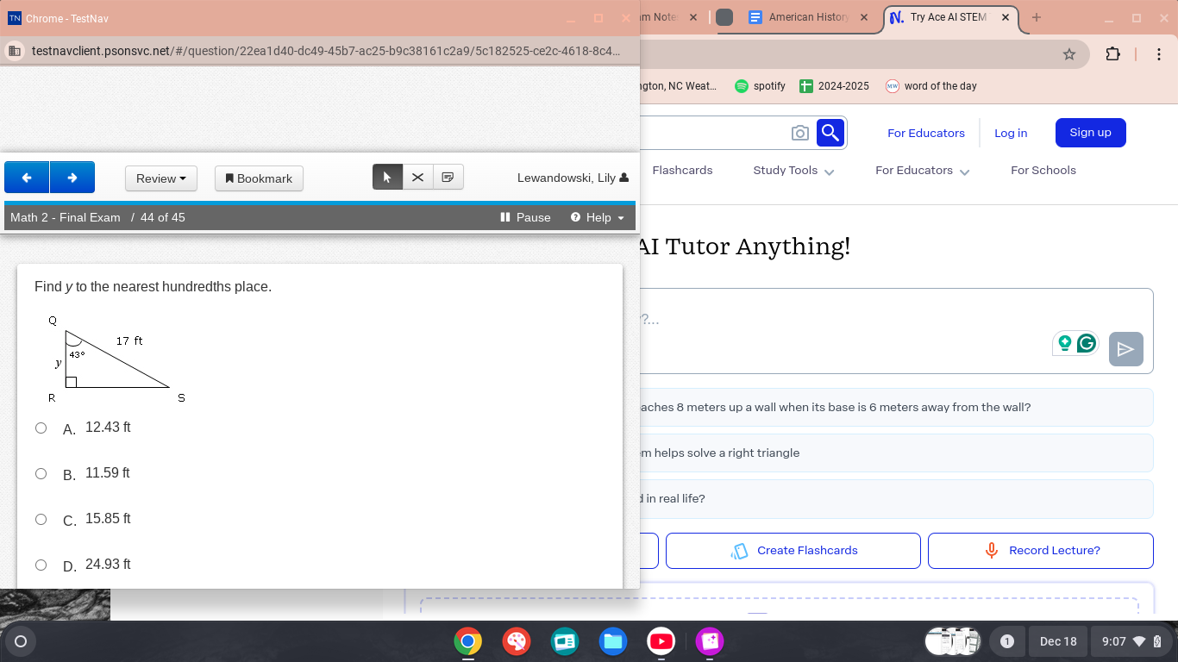
Task: Open the YouTube icon on the shelf
Action: (x=661, y=641)
